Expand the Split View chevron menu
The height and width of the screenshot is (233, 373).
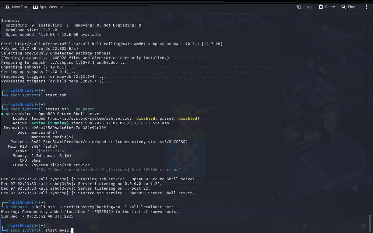coord(62,7)
